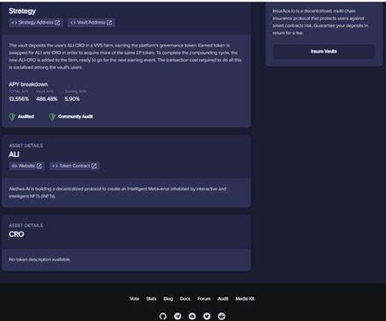
Task: Click the ALI asset name
Action: tap(14, 154)
